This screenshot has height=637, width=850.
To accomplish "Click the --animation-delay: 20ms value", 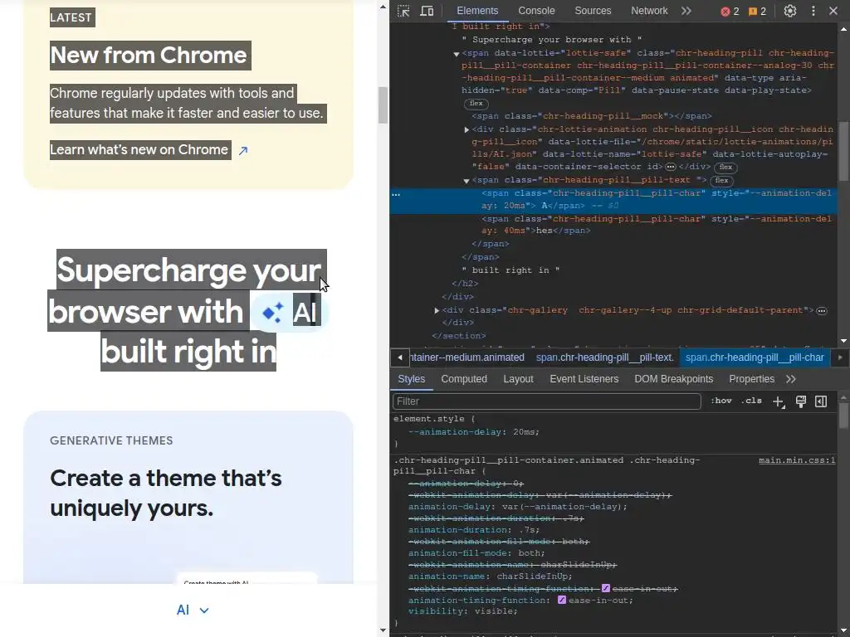I will [x=525, y=432].
